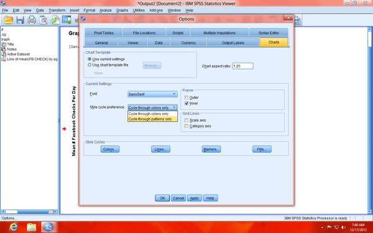Viewport: 373px width, 233px height.
Task: Open Internet Explorer from the taskbar
Action: pyautogui.click(x=13, y=227)
